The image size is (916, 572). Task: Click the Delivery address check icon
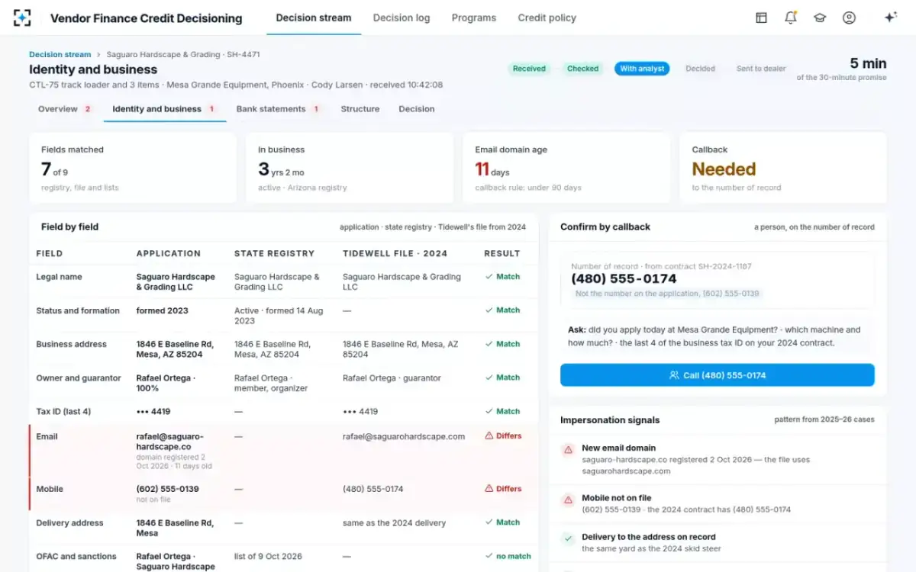pyautogui.click(x=568, y=538)
